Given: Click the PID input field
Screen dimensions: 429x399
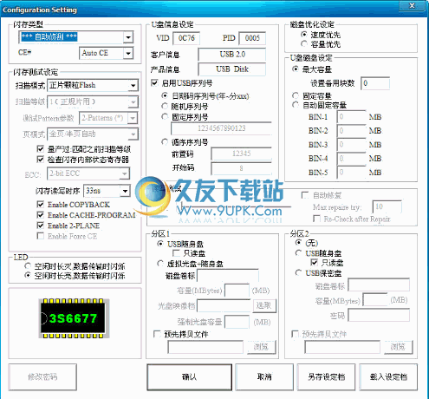Looking at the screenshot, I should (252, 38).
